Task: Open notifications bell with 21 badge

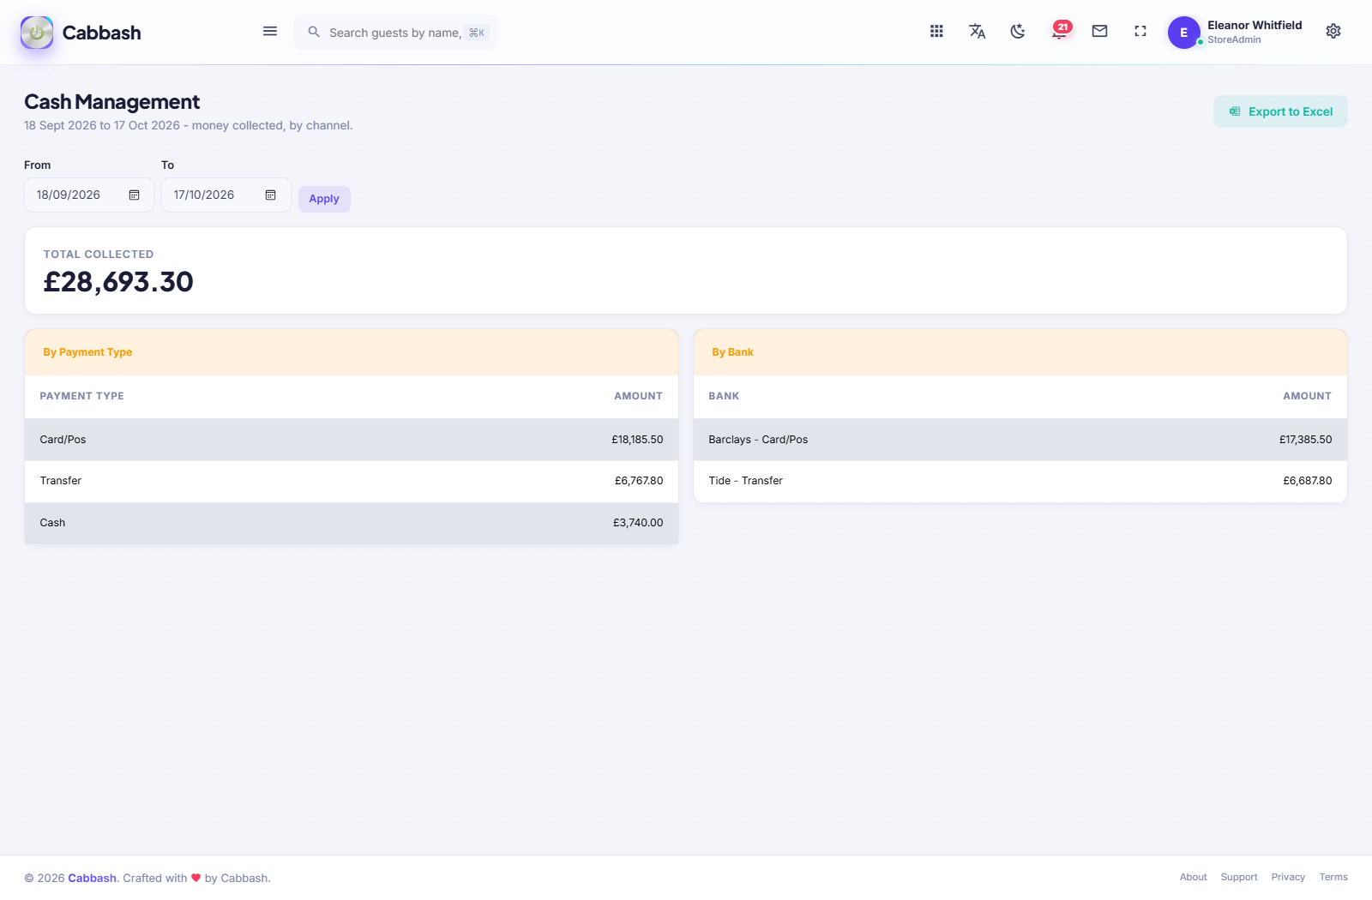Action: pyautogui.click(x=1061, y=31)
